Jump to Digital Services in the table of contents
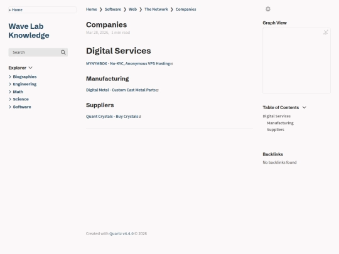This screenshot has width=339, height=254. point(276,116)
